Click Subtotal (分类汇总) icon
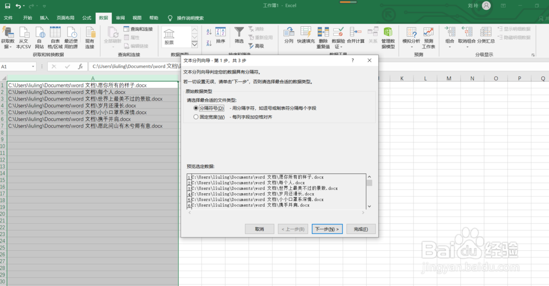This screenshot has height=286, width=549. [486, 35]
